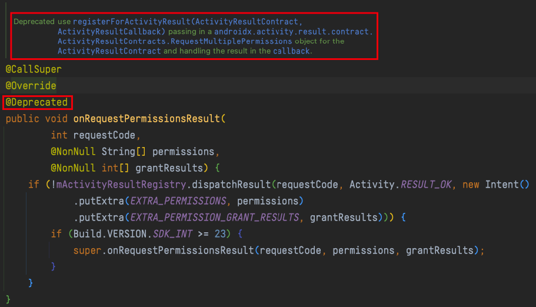Click the androidx.activity.result.contract link
This screenshot has width=536, height=307.
pos(293,31)
